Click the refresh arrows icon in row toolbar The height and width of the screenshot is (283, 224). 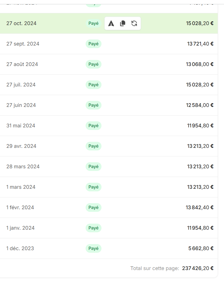(x=134, y=24)
